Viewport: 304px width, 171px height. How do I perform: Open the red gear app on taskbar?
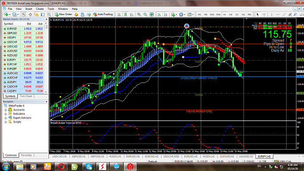[130, 167]
